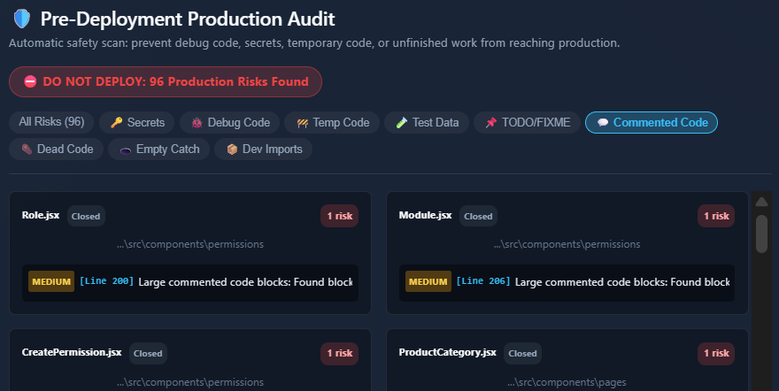The width and height of the screenshot is (779, 391).
Task: Click the red no-entry icon in deploy warning
Action: (x=30, y=82)
